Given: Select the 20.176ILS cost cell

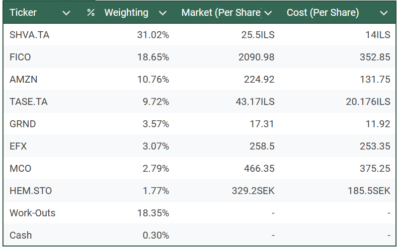Looking at the screenshot, I should click(368, 101).
